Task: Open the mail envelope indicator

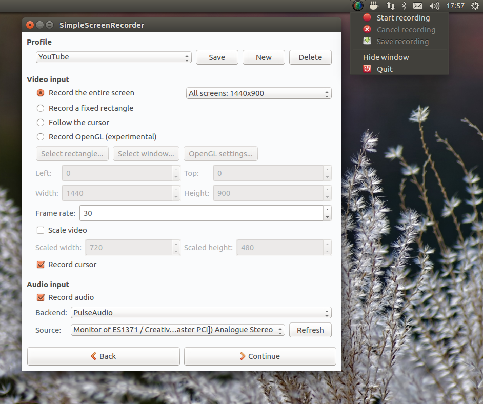Action: pyautogui.click(x=418, y=6)
